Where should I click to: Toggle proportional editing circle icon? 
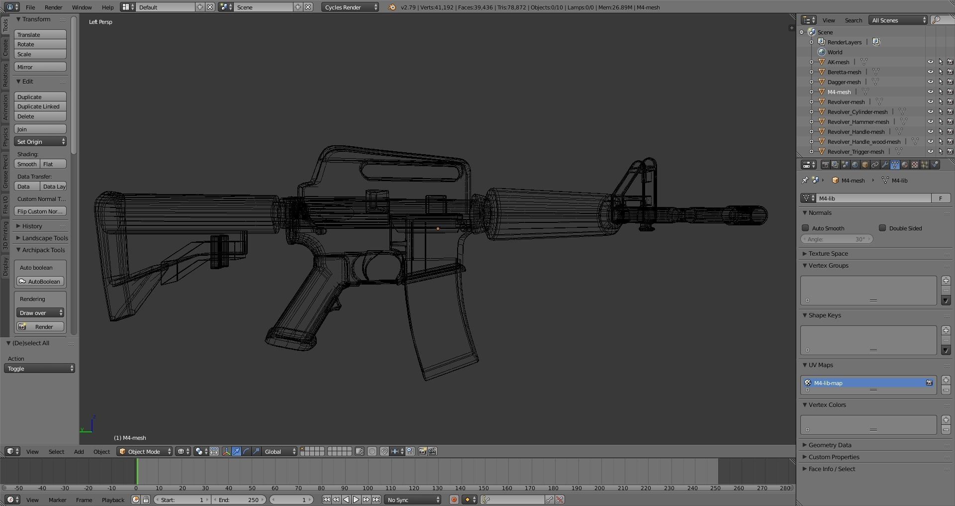pos(372,451)
